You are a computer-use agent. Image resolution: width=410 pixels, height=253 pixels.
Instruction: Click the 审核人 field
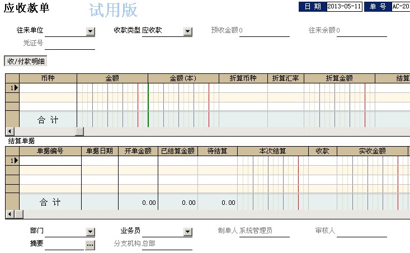pos(362,231)
